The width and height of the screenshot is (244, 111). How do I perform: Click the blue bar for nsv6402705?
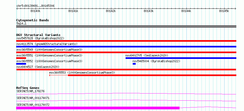pyautogui.click(x=181, y=58)
